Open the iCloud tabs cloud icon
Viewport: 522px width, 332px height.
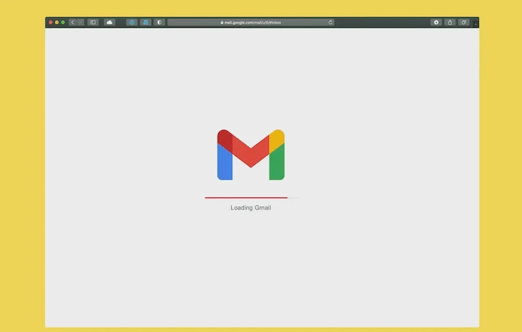tap(109, 22)
